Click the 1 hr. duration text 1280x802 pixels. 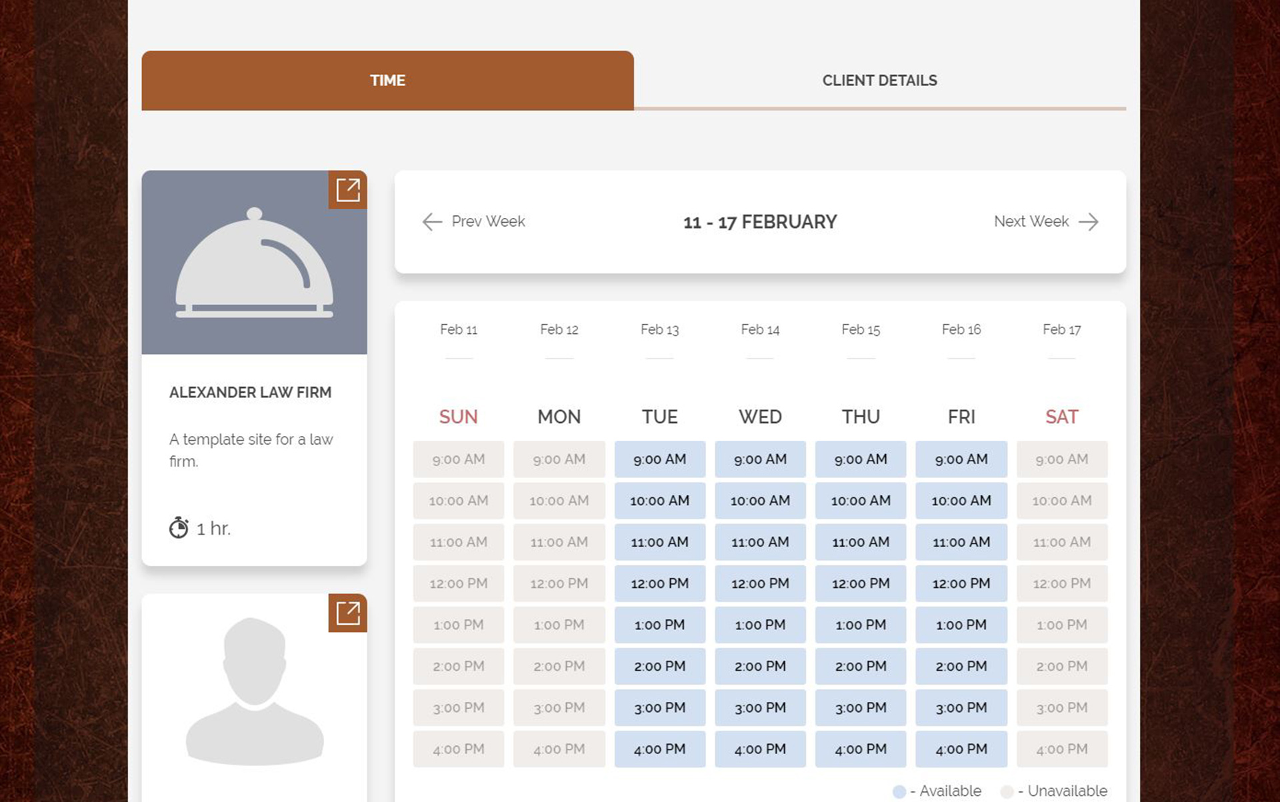coord(213,529)
